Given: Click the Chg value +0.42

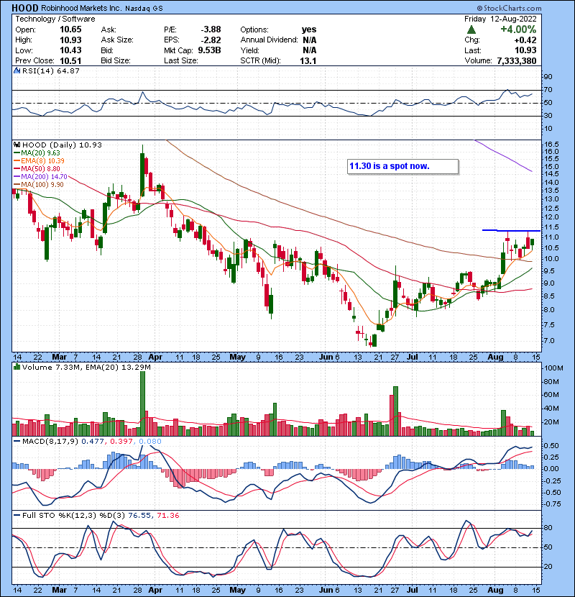Looking at the screenshot, I should click(525, 40).
